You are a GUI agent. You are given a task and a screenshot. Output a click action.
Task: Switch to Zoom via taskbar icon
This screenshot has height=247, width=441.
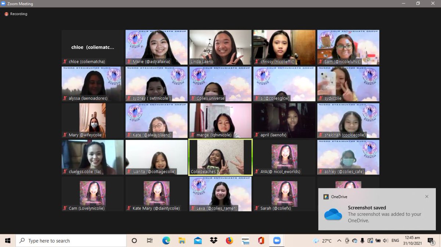click(277, 241)
